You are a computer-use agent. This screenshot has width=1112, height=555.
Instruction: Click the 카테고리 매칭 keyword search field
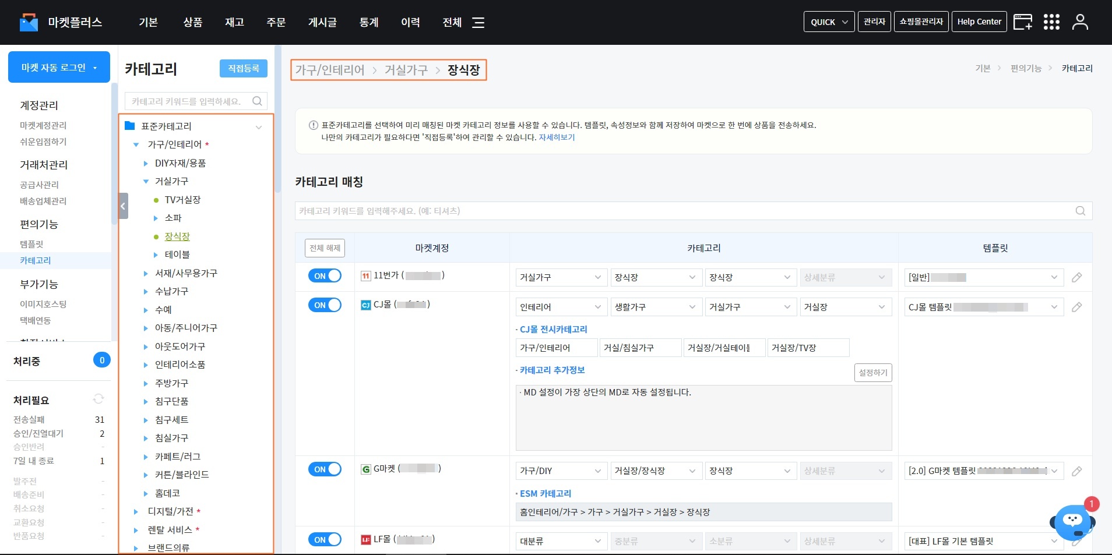[x=694, y=211]
